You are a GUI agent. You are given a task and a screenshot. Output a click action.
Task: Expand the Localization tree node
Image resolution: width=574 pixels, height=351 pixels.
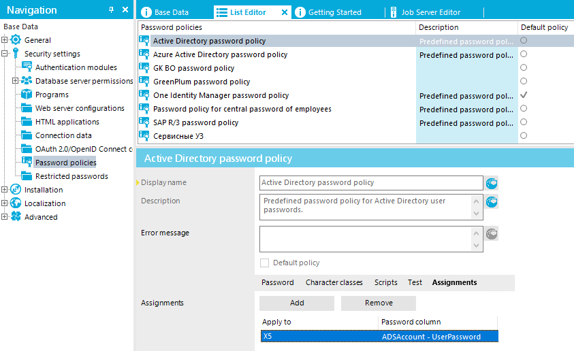click(5, 203)
